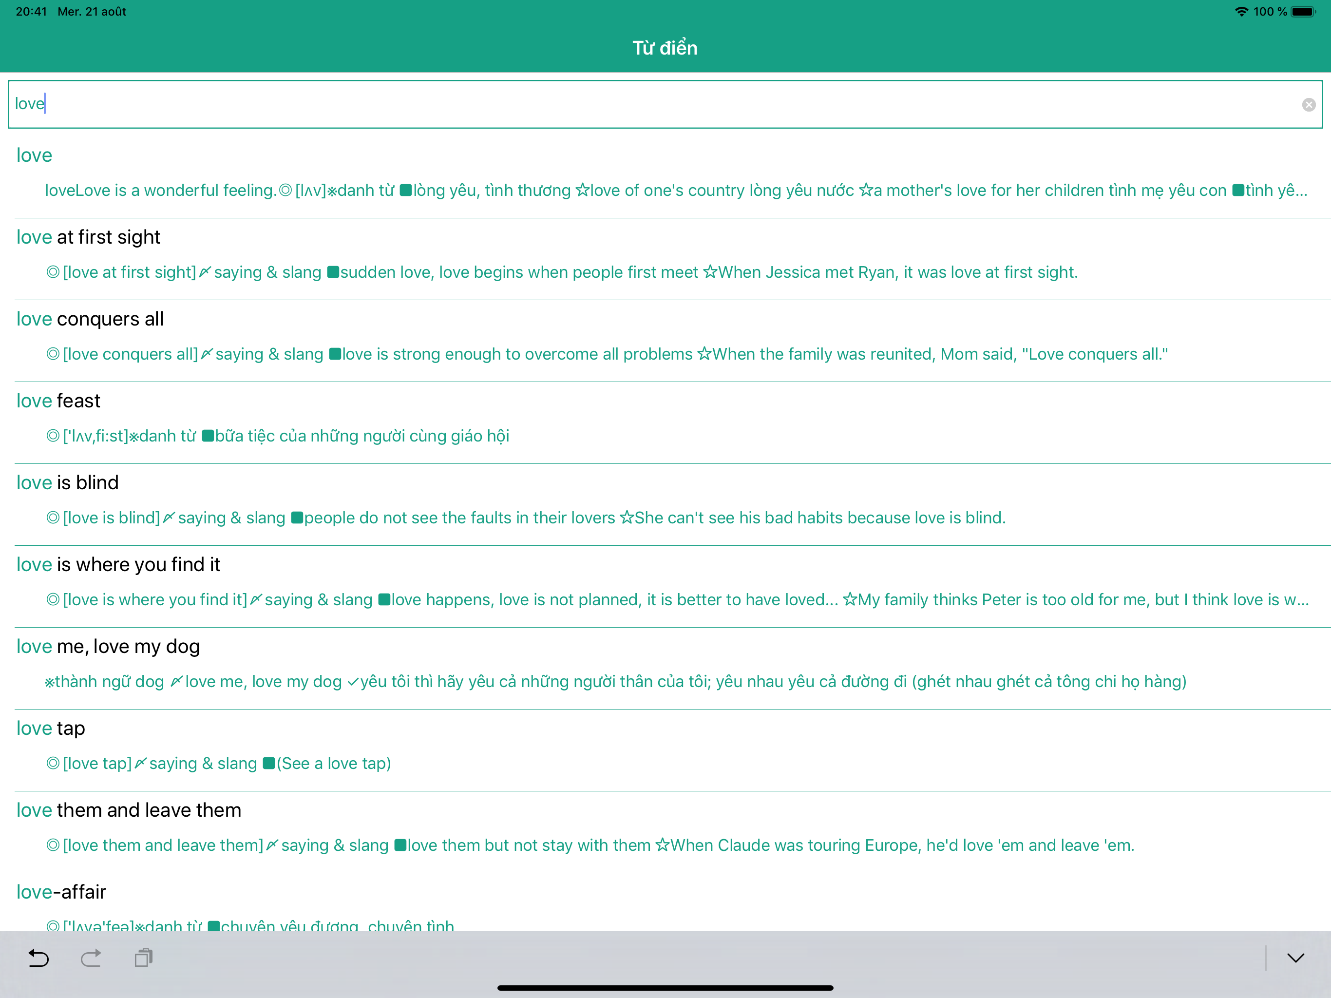Clear the search field text
This screenshot has height=998, width=1331.
tap(1308, 105)
